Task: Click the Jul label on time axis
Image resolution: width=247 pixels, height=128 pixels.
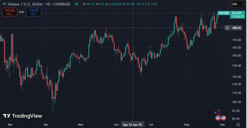Action: (x=151, y=124)
